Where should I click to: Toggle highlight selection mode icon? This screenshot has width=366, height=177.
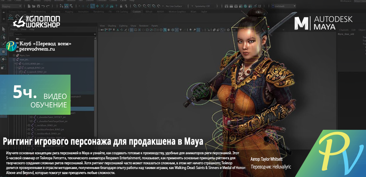(126, 6)
